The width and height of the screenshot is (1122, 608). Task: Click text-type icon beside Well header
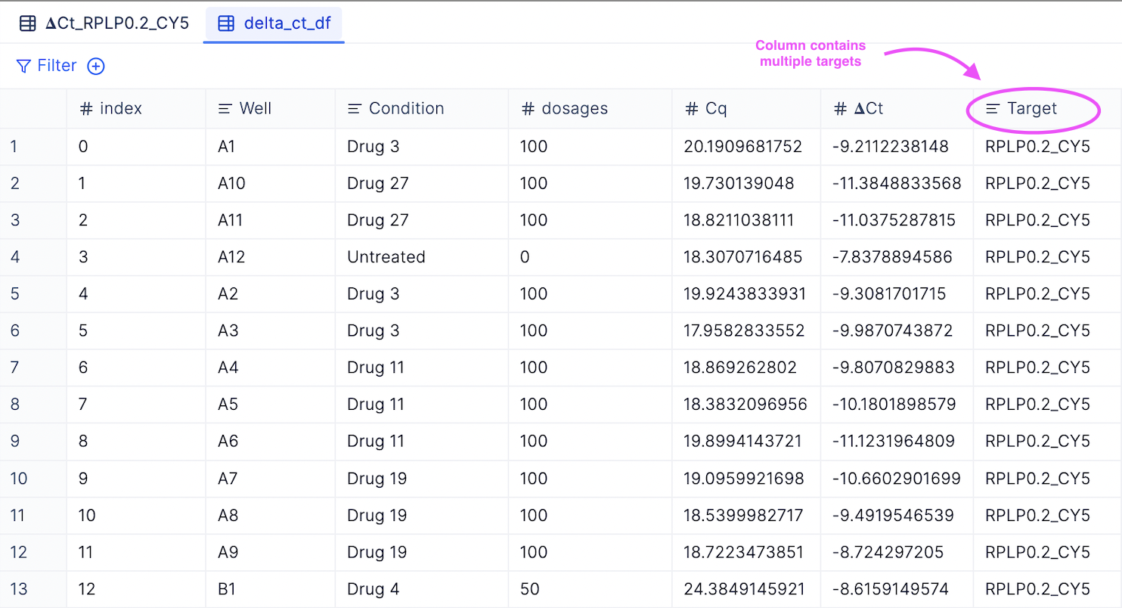(x=225, y=109)
